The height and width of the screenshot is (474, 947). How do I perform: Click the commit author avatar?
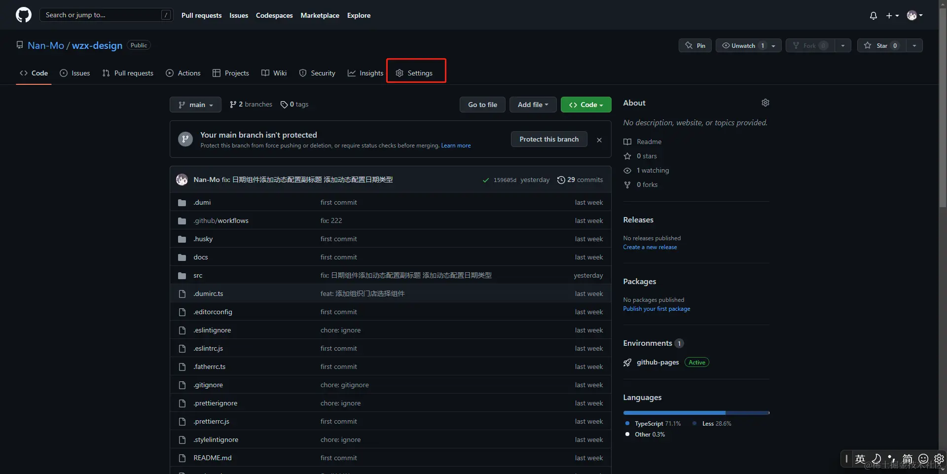click(x=182, y=180)
